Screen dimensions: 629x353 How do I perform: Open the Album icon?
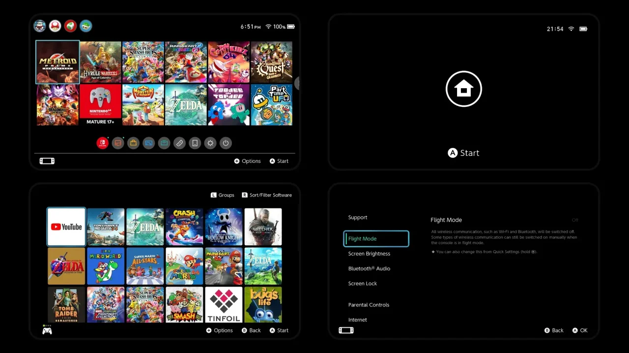click(x=148, y=143)
